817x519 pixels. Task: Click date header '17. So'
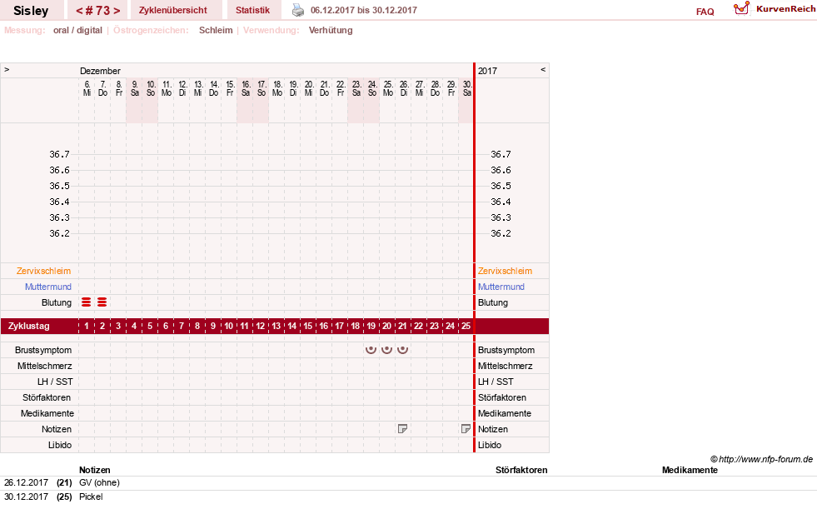pos(262,88)
